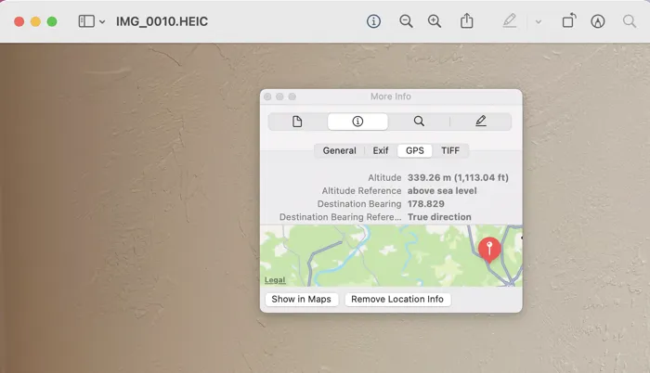Open the sidebar view options dropdown

pyautogui.click(x=91, y=21)
